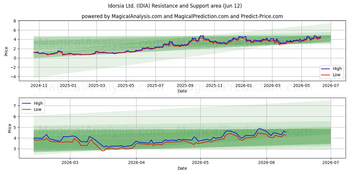This screenshot has height=175, width=350.
Task: Click the 'Price' y-axis label of top chart
Action: tap(6, 51)
